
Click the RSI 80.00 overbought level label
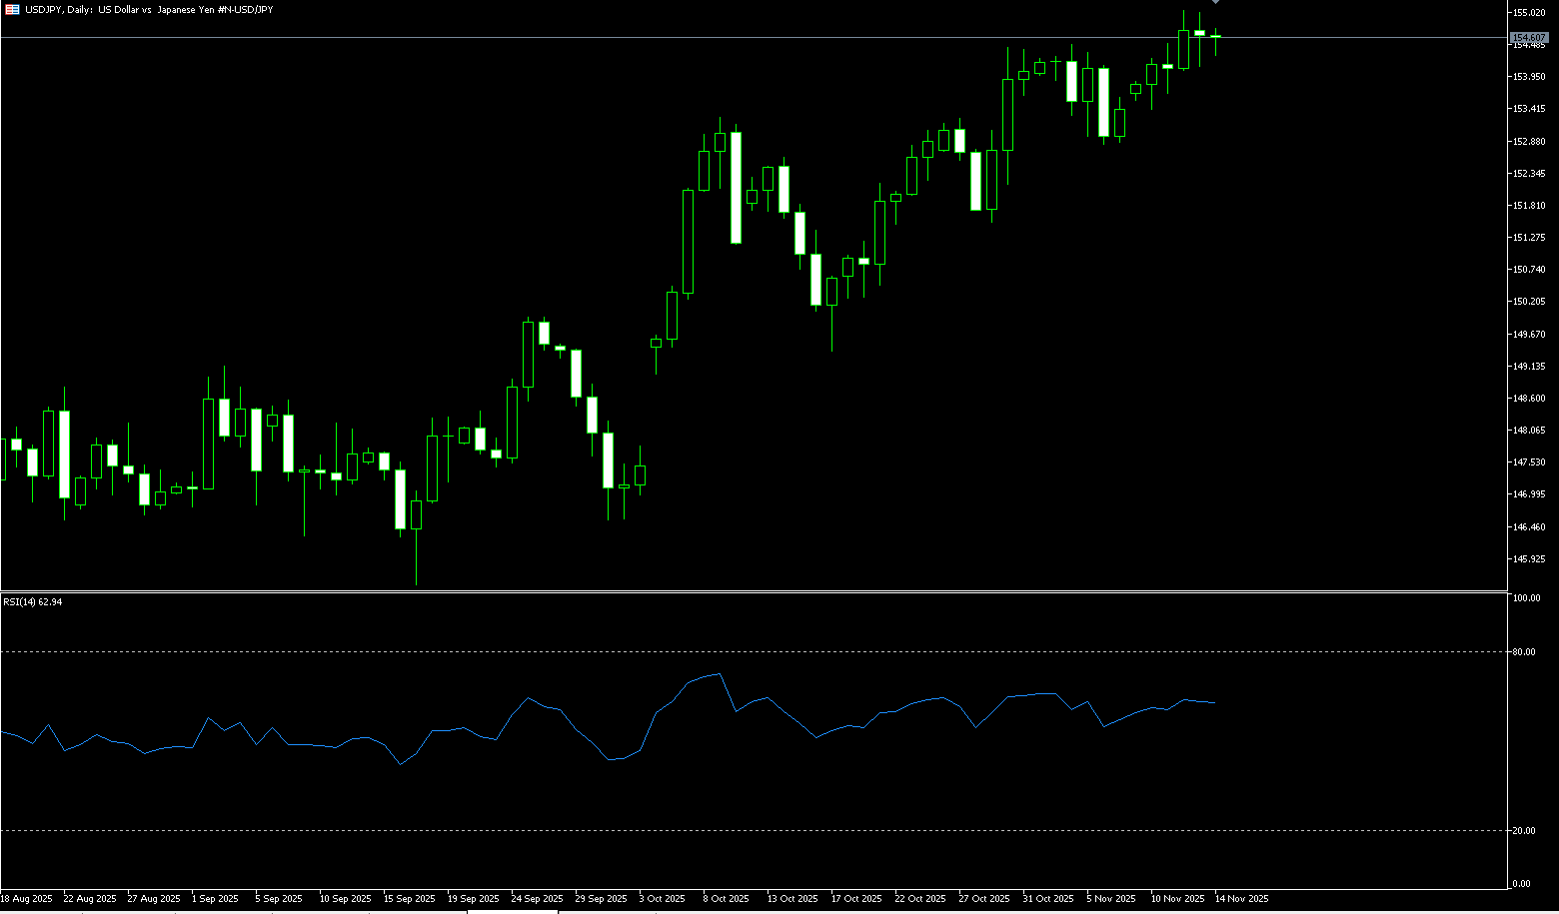pyautogui.click(x=1524, y=652)
